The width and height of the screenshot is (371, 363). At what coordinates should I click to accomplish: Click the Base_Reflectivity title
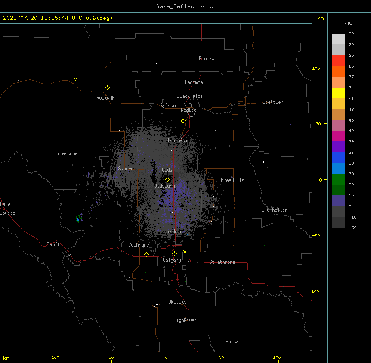[185, 6]
